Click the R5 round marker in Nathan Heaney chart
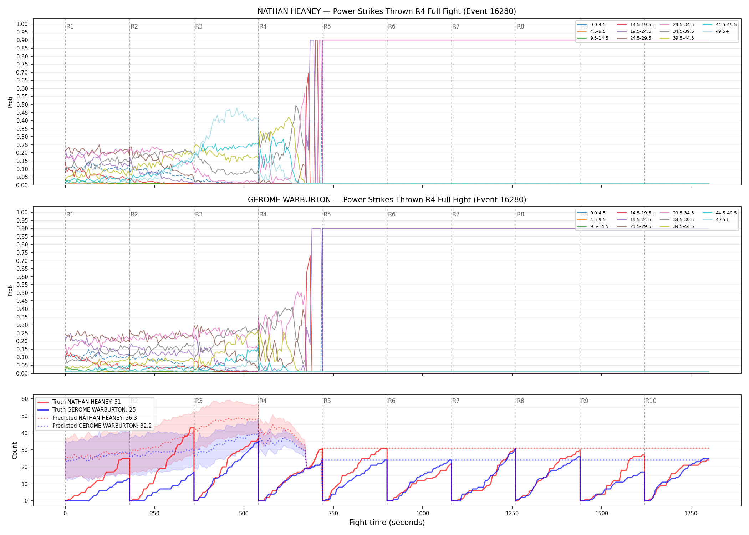Viewport: 749px width, 535px height. click(327, 26)
